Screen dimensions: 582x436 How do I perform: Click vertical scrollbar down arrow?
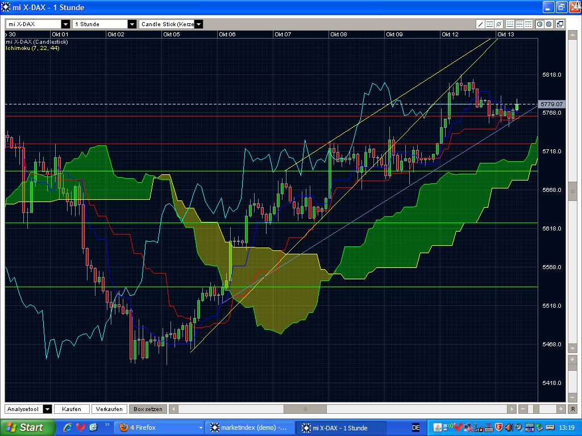pyautogui.click(x=572, y=349)
